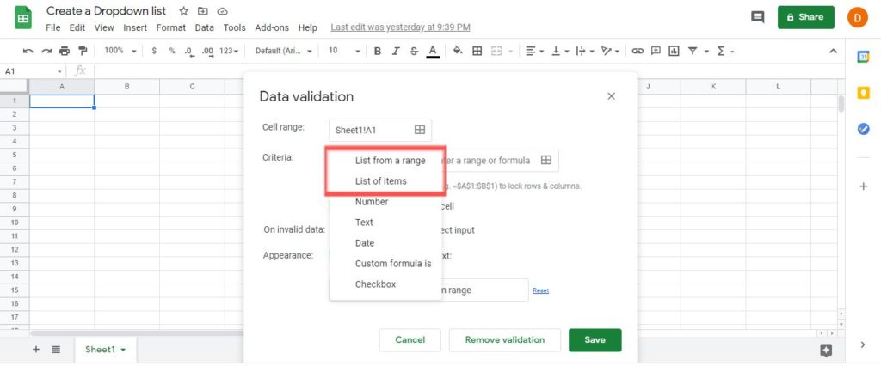
Task: Click Insert comment icon in toolbar
Action: [656, 51]
